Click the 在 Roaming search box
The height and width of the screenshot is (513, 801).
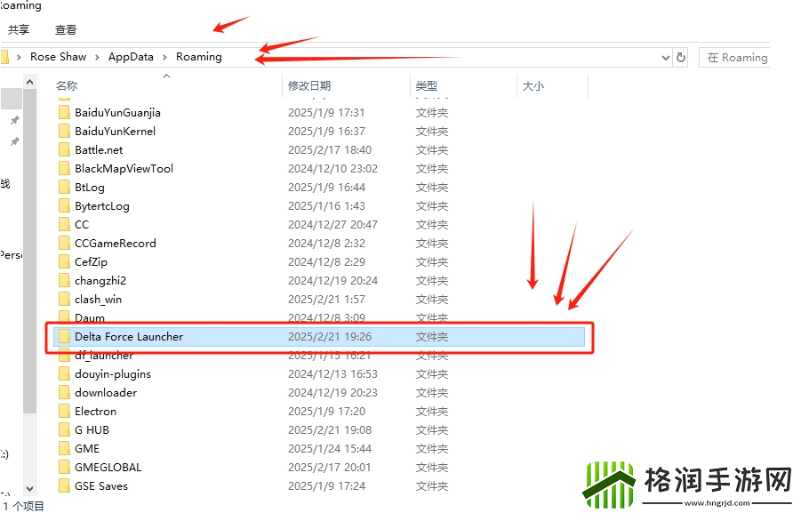point(735,58)
